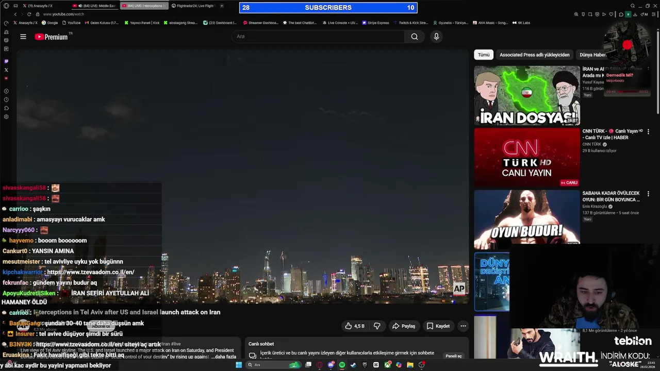Share the video via Paylaş
Image resolution: width=660 pixels, height=371 pixels.
click(x=404, y=326)
